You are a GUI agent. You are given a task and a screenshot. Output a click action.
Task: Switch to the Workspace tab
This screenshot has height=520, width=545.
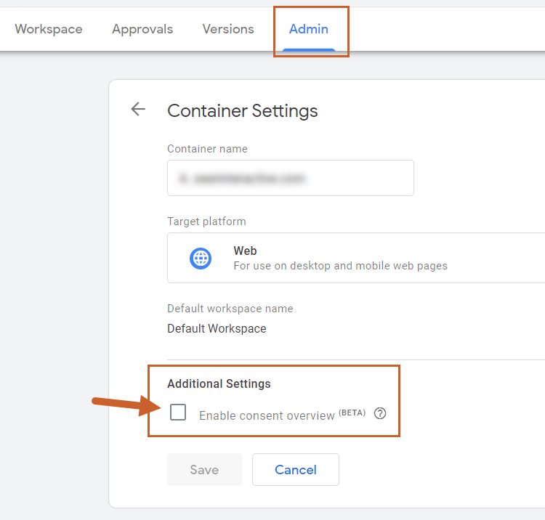[x=49, y=29]
